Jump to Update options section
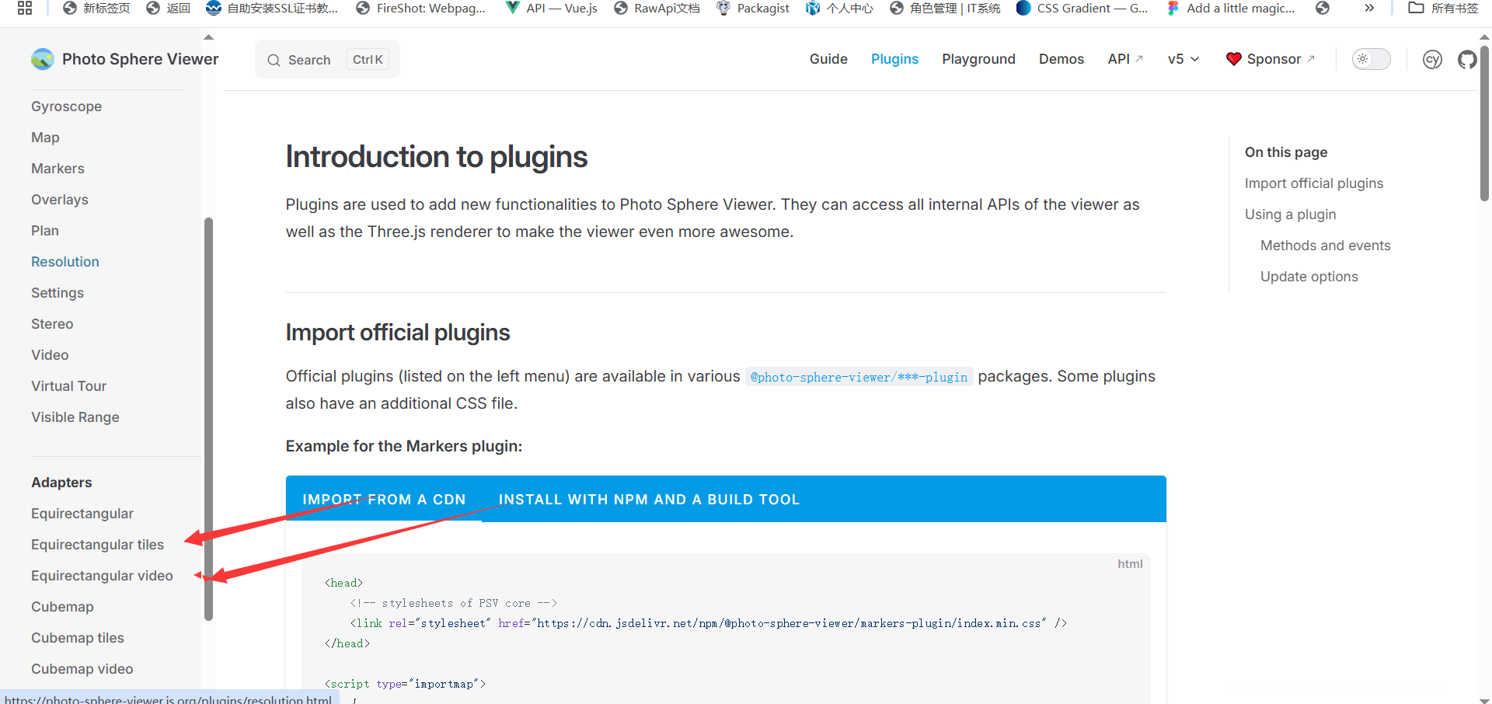Viewport: 1492px width, 704px height. [x=1309, y=277]
